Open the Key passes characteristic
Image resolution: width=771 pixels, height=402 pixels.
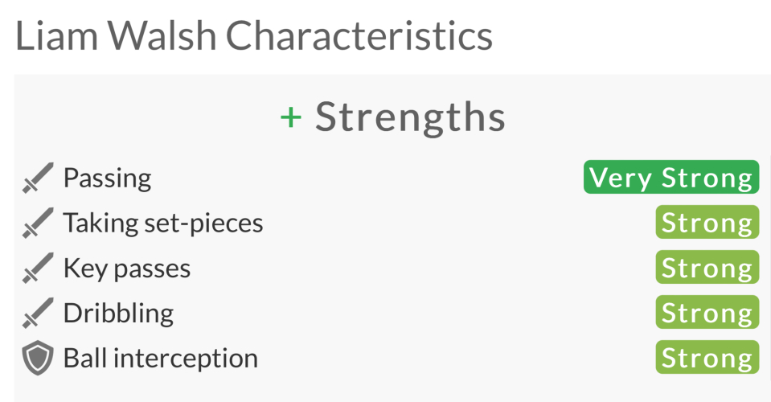[x=127, y=268]
